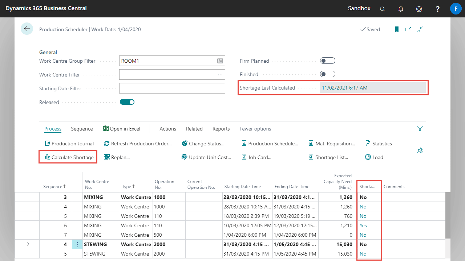Open the Related menu
Viewport: 465px width, 261px height.
pos(194,129)
